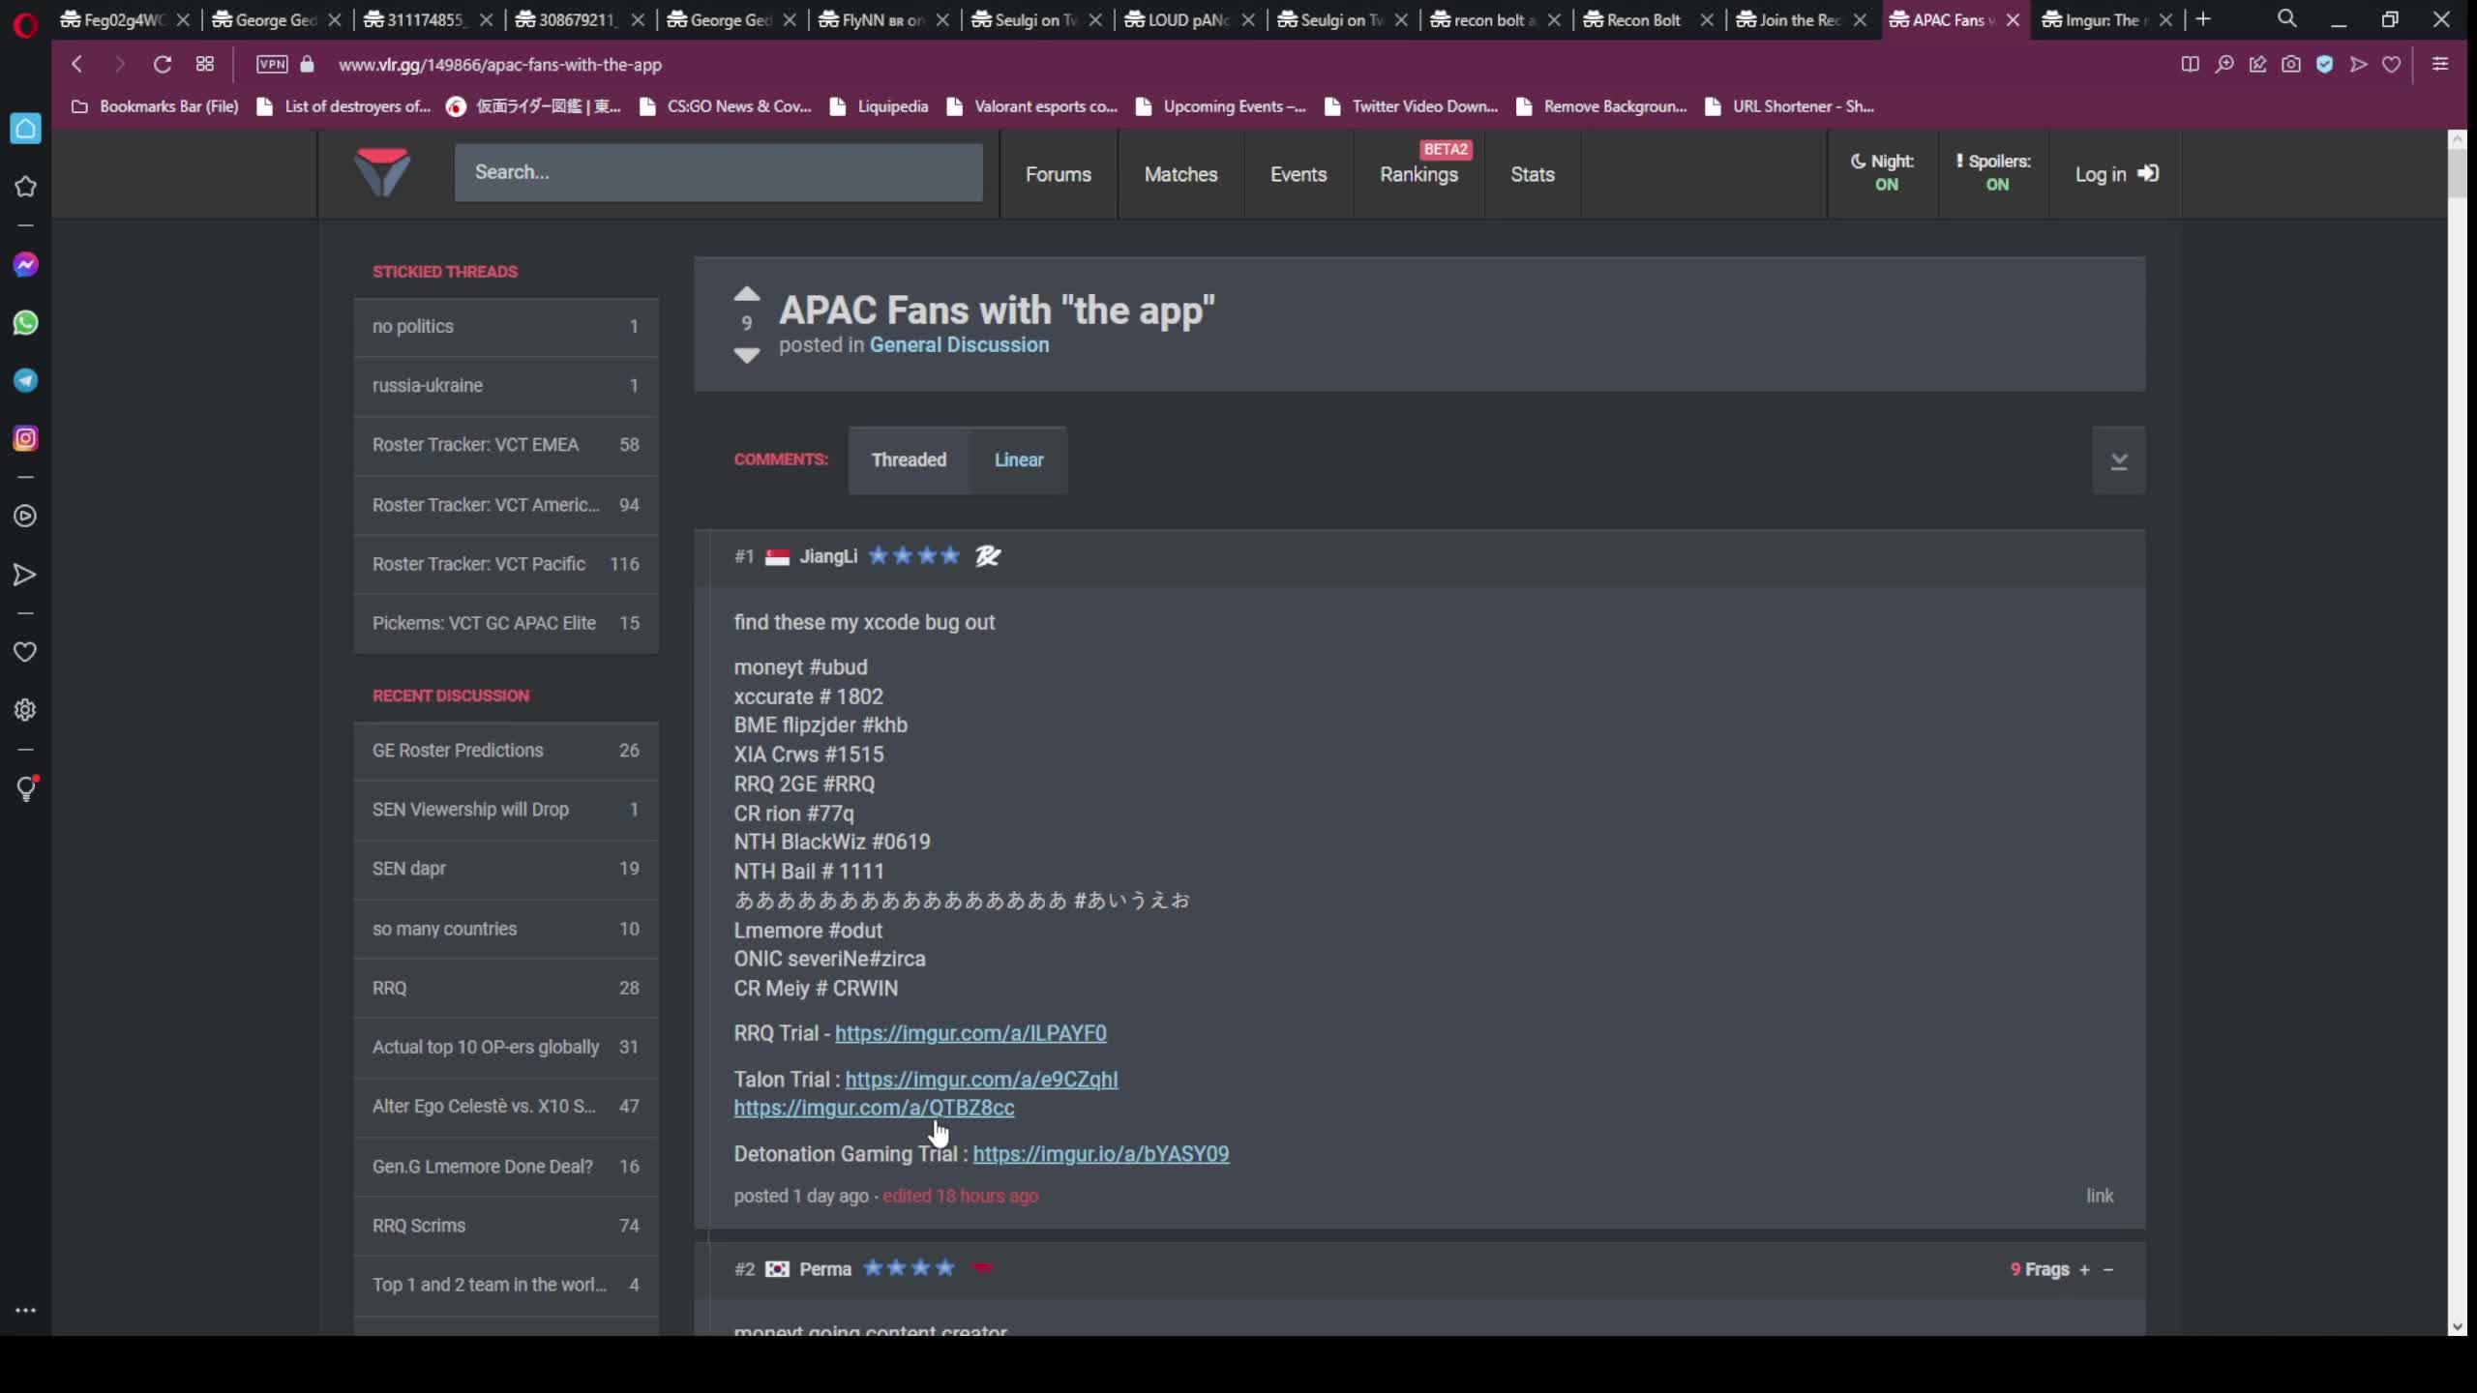Open RRQ Scrims discussion thread

[x=506, y=1226]
